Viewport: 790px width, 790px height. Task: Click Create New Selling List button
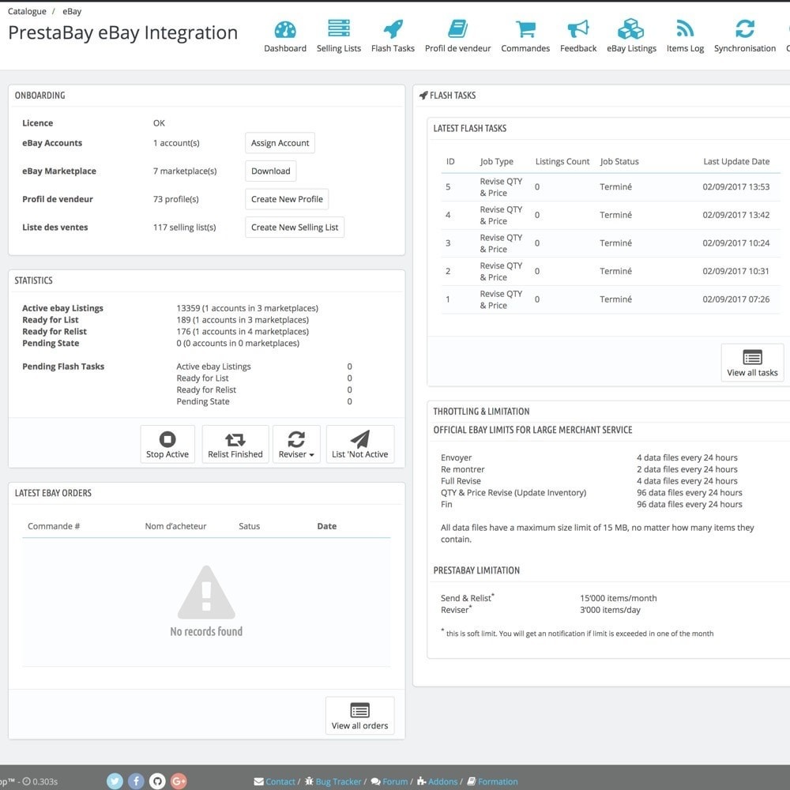point(294,228)
